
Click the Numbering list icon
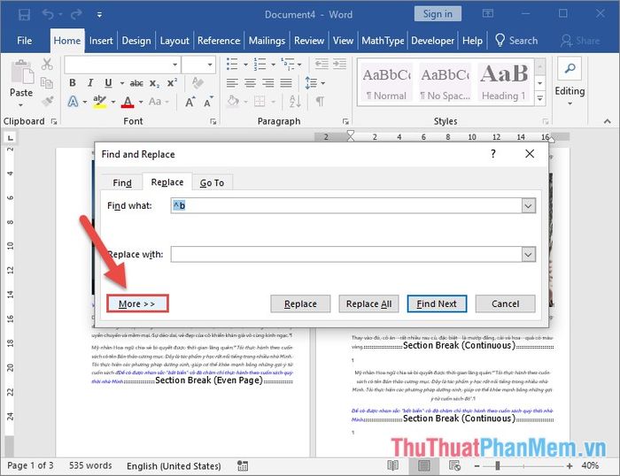click(x=260, y=64)
